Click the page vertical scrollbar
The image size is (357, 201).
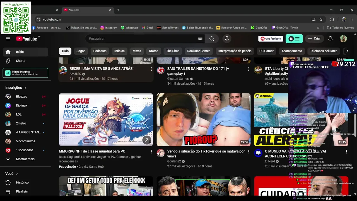point(355,126)
